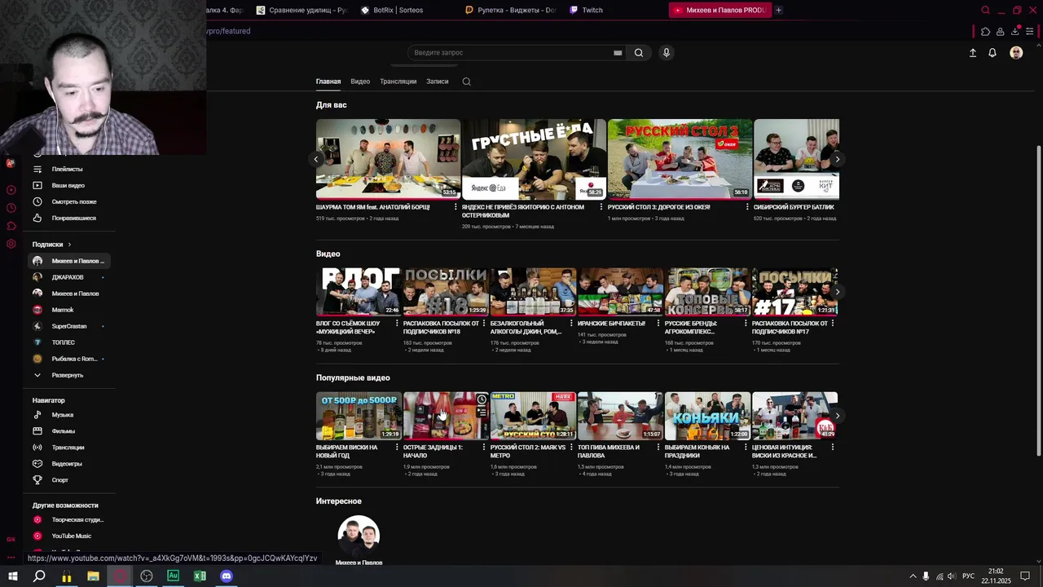Screen dimensions: 1043x587
Task: Previous arrow in Для вас carousel
Action: (317, 159)
